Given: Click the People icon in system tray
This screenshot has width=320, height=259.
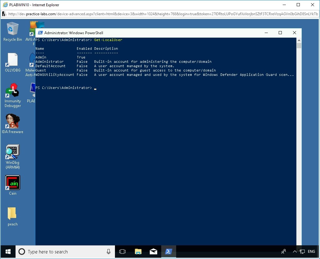Looking at the screenshot, I should [x=284, y=252].
